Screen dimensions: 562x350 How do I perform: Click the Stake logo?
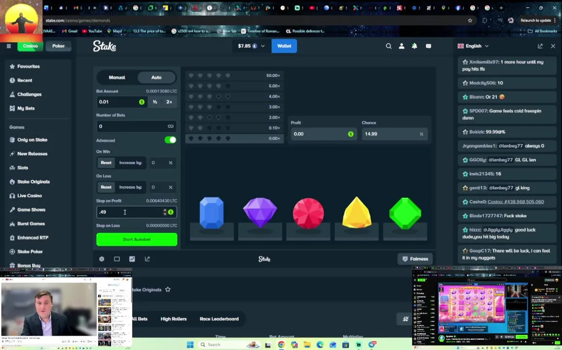pos(104,46)
